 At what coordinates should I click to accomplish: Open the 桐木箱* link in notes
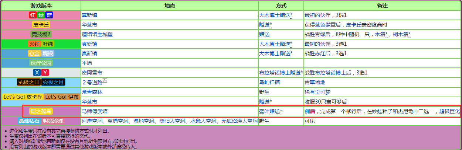402,34
